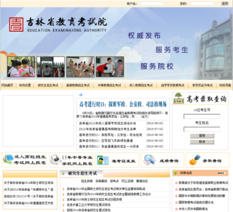Open the 15年中等专业学校网上报名 printer icon banner
Viewport: 233px width, 212px height.
(71, 160)
